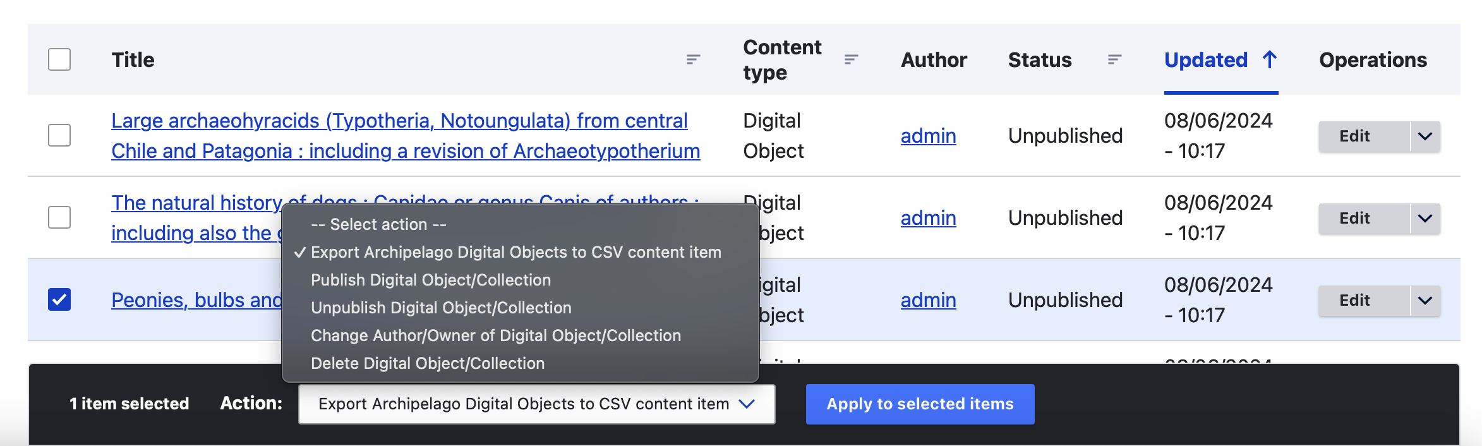This screenshot has width=1482, height=446.
Task: Click the Updated column ascending arrow
Action: tap(1270, 59)
